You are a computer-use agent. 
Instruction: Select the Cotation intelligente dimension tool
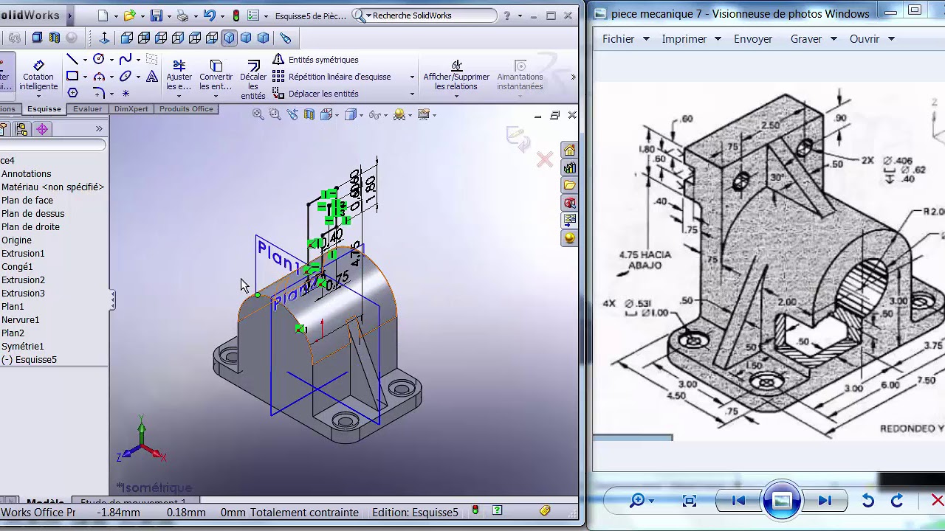click(38, 75)
